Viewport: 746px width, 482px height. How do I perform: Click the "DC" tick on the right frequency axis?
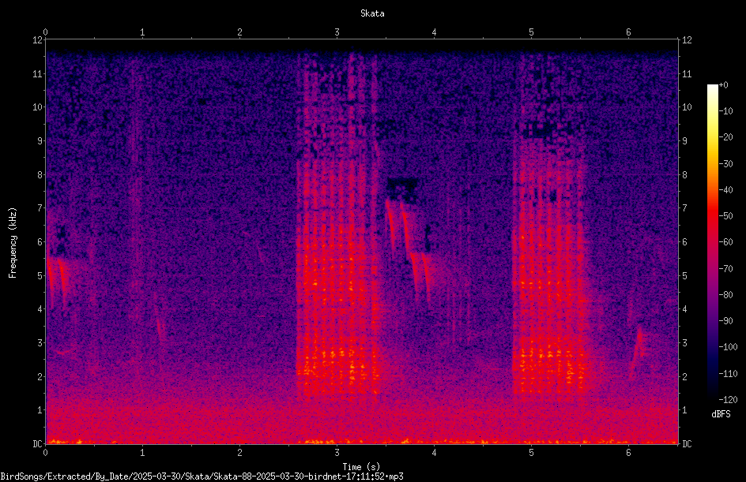[687, 444]
